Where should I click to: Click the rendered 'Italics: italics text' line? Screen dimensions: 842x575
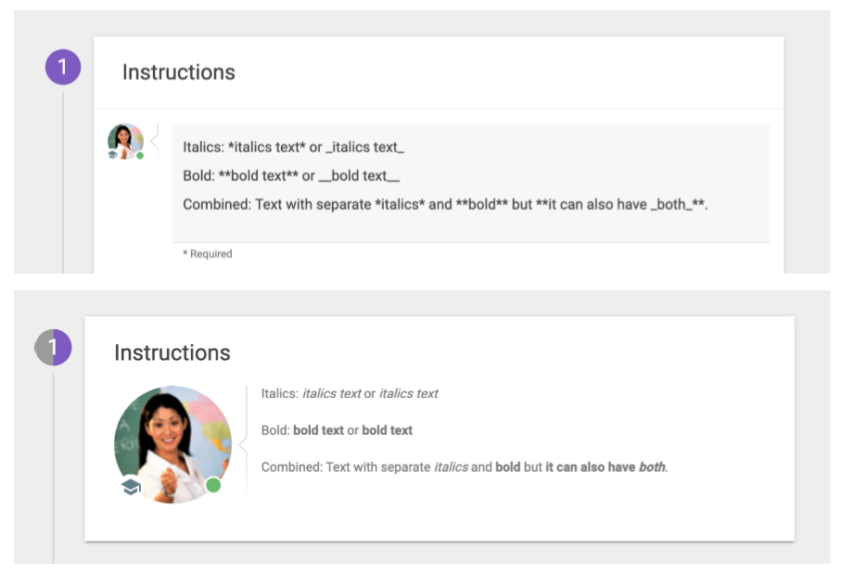tap(350, 393)
